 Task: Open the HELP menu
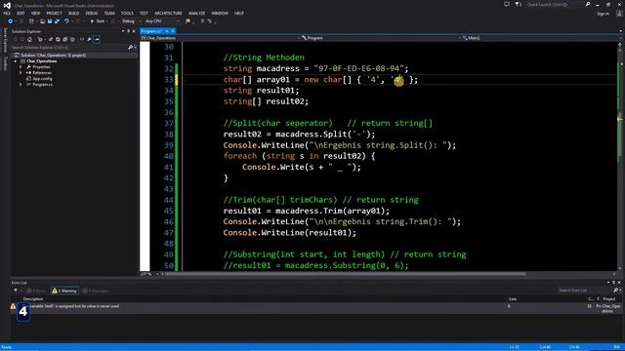coord(239,13)
